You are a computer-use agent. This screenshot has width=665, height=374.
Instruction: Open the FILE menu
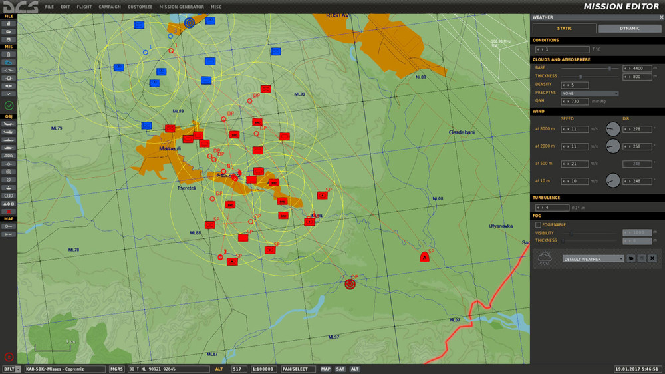click(x=49, y=7)
